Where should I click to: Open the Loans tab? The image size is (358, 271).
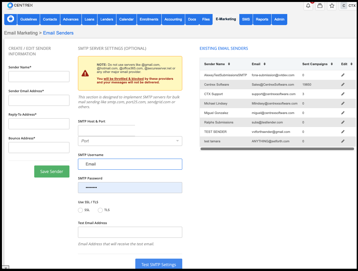pyautogui.click(x=89, y=20)
